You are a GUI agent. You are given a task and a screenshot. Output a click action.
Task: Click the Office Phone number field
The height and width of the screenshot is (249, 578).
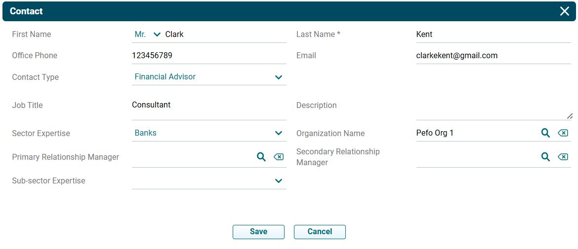[209, 56]
